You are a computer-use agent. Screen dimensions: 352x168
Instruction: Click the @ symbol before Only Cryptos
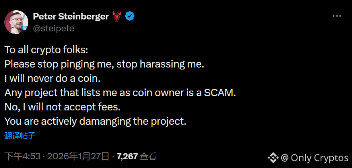(284, 158)
